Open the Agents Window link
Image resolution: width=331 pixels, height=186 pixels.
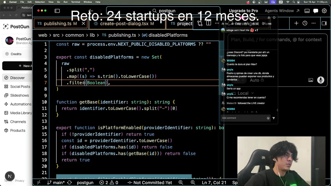282,11
